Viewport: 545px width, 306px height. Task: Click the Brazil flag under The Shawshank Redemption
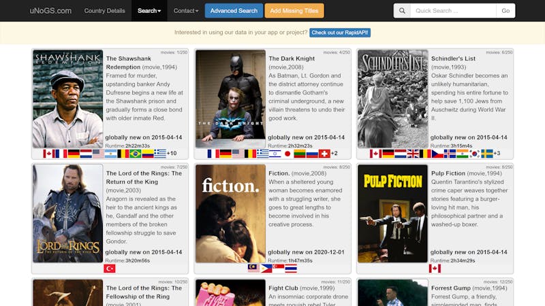click(x=135, y=154)
